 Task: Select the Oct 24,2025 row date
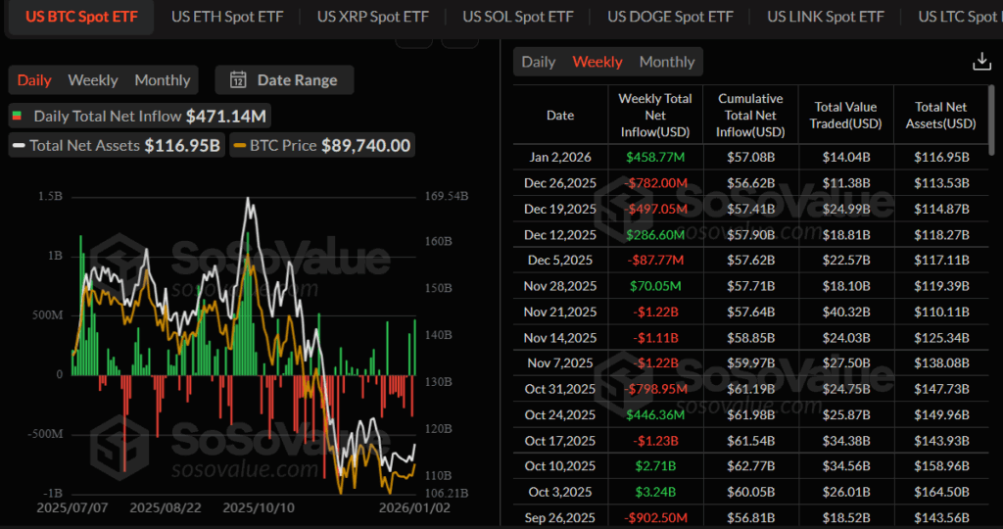[x=560, y=414]
